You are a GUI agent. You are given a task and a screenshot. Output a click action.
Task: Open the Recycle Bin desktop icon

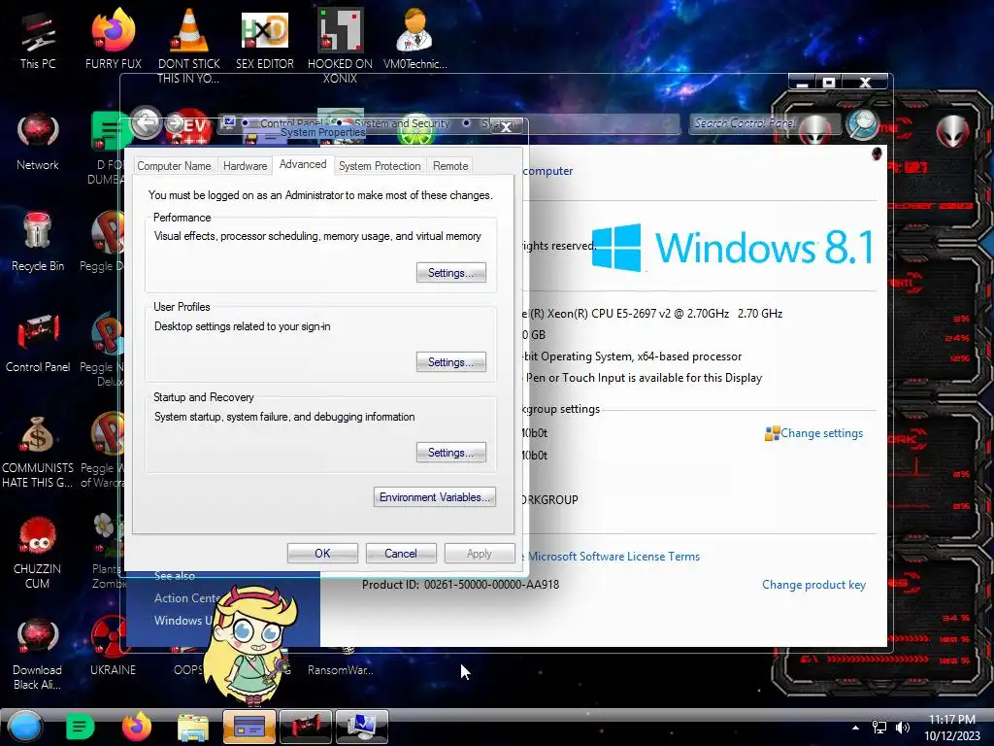point(38,242)
